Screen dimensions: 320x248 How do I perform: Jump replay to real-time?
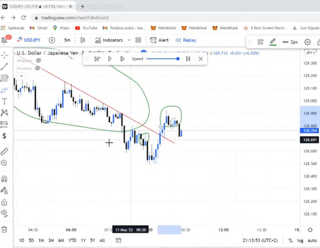tap(188, 59)
